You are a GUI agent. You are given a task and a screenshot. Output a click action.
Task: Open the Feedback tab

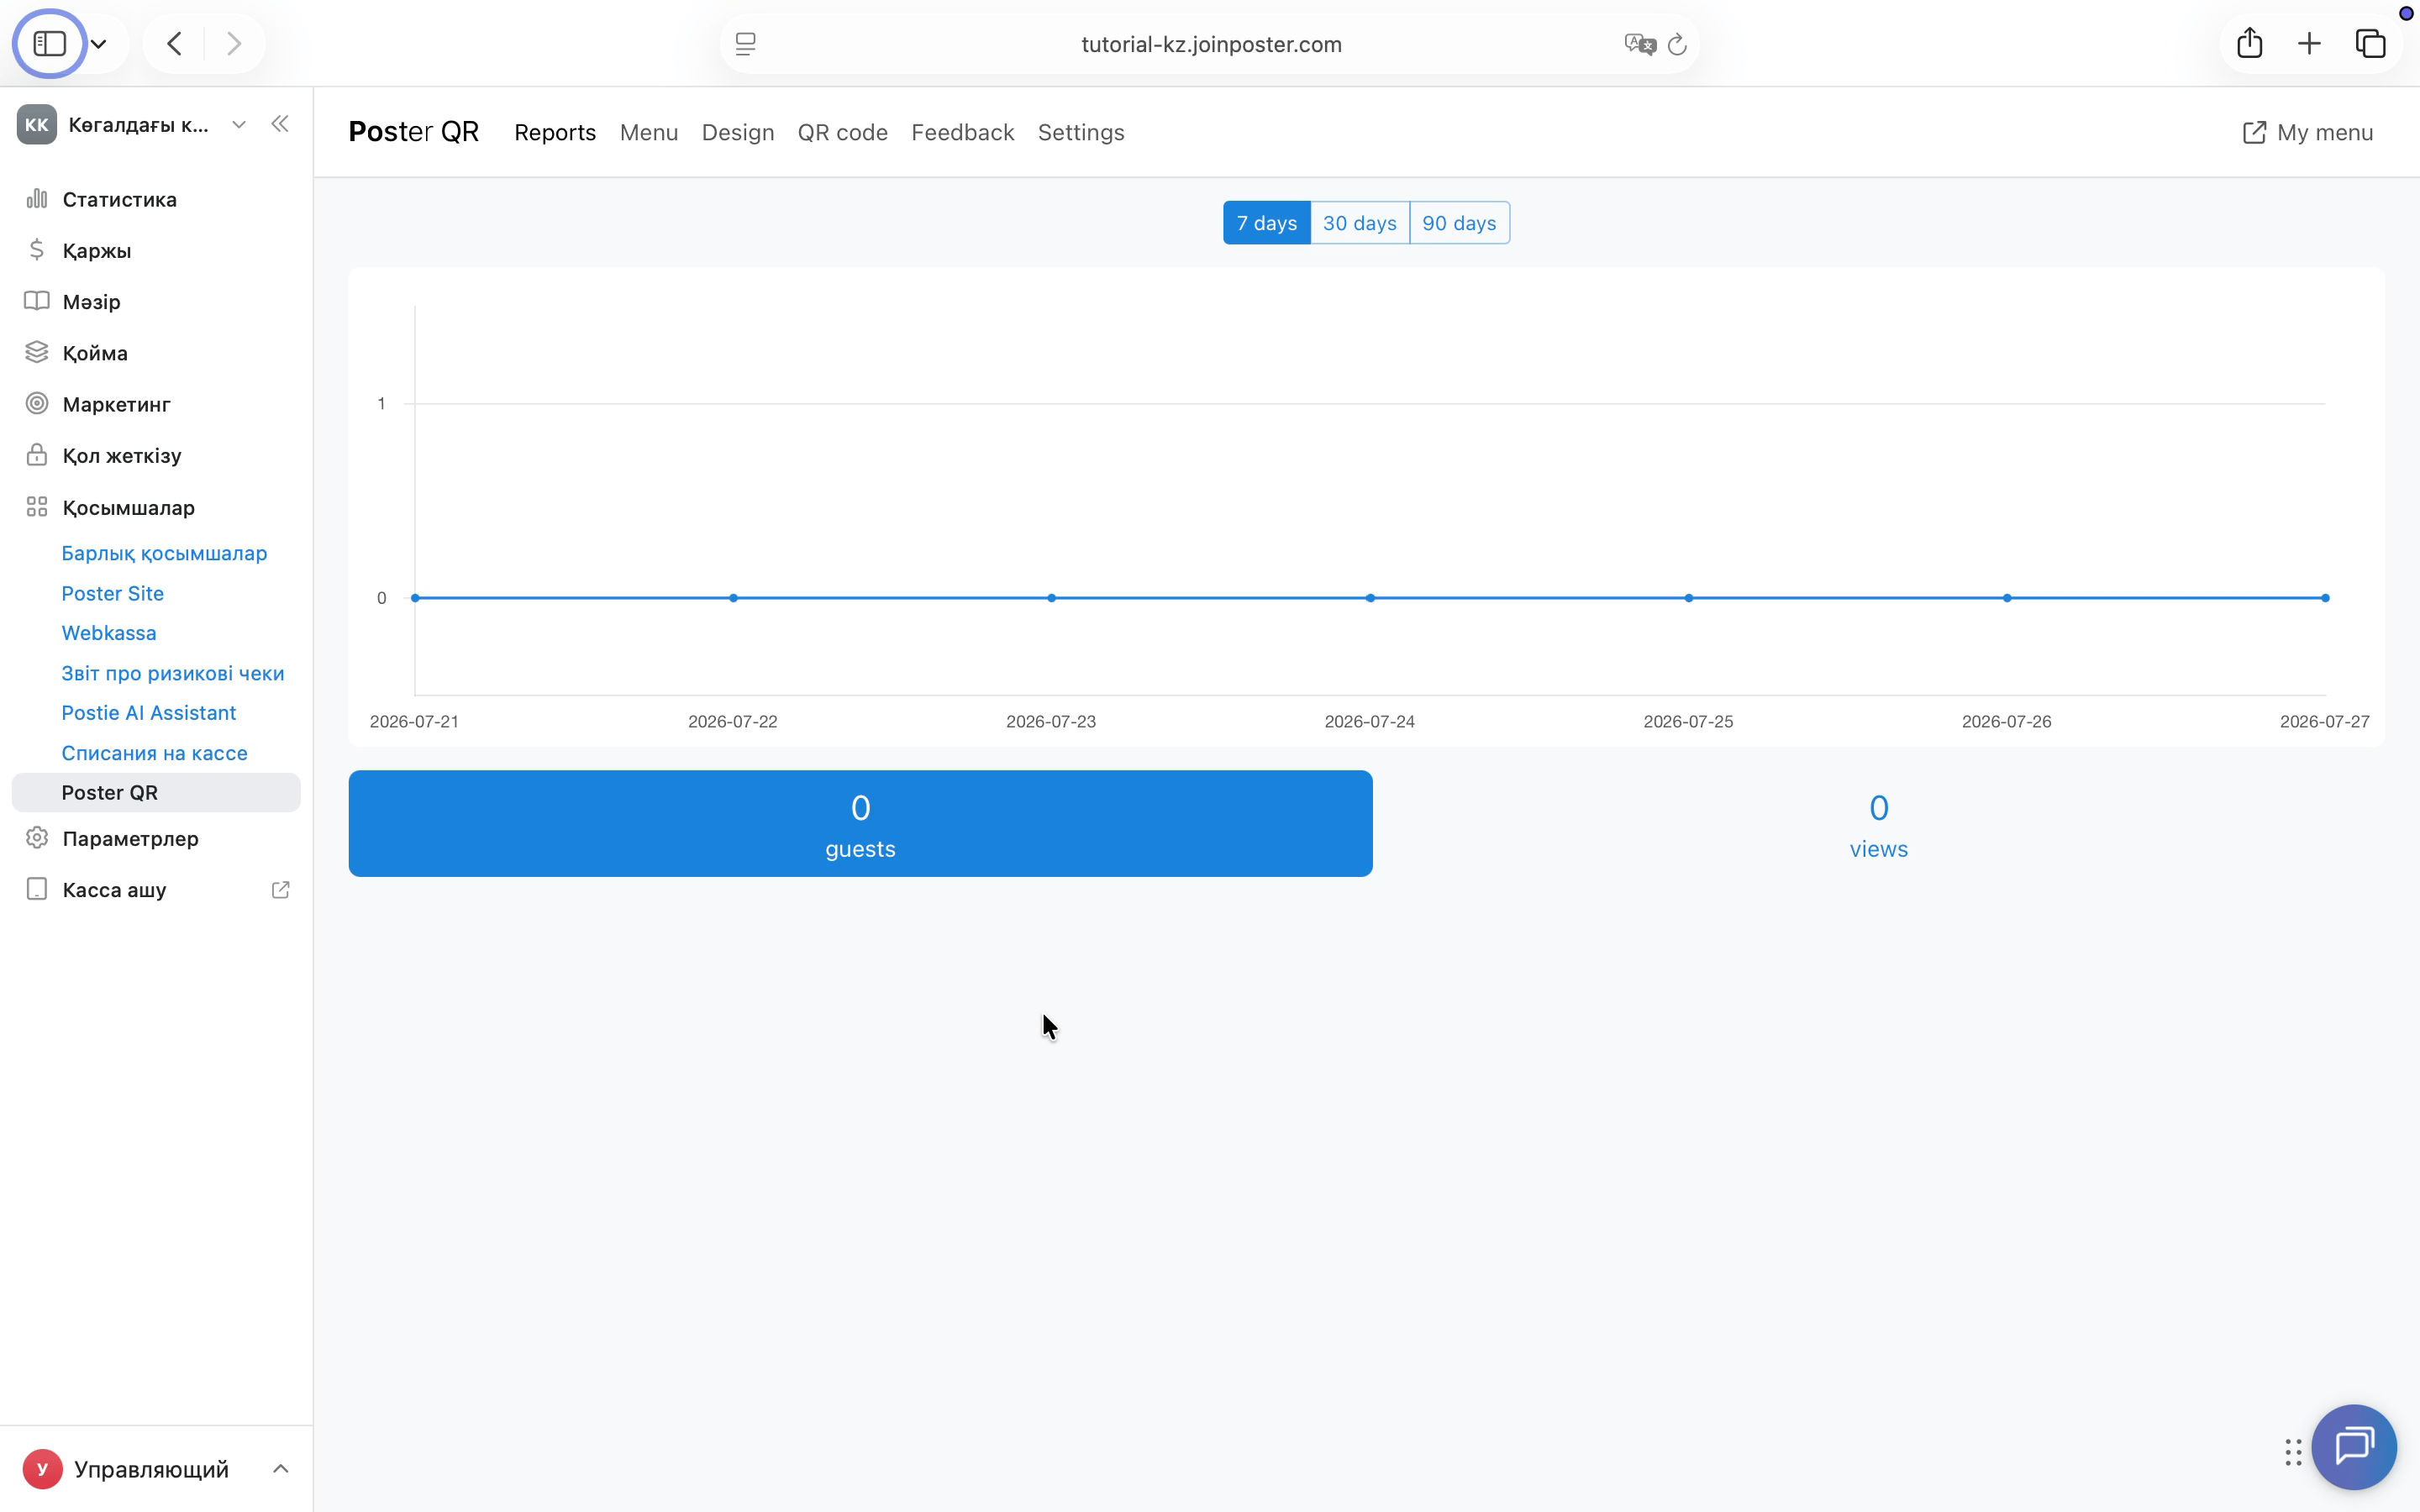tap(962, 132)
